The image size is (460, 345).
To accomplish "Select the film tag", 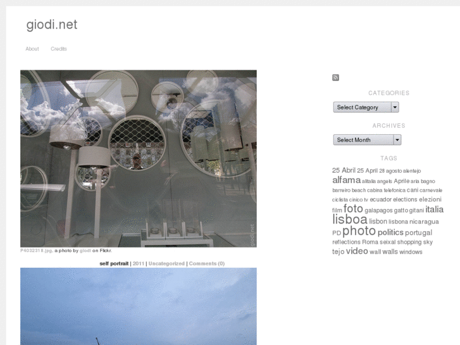I will [x=337, y=210].
